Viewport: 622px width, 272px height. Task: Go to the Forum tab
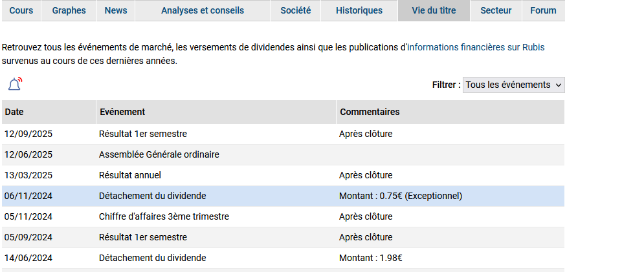(x=544, y=11)
